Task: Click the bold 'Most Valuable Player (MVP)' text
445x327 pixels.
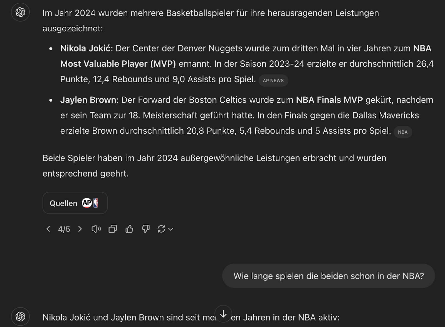Action: (x=118, y=64)
